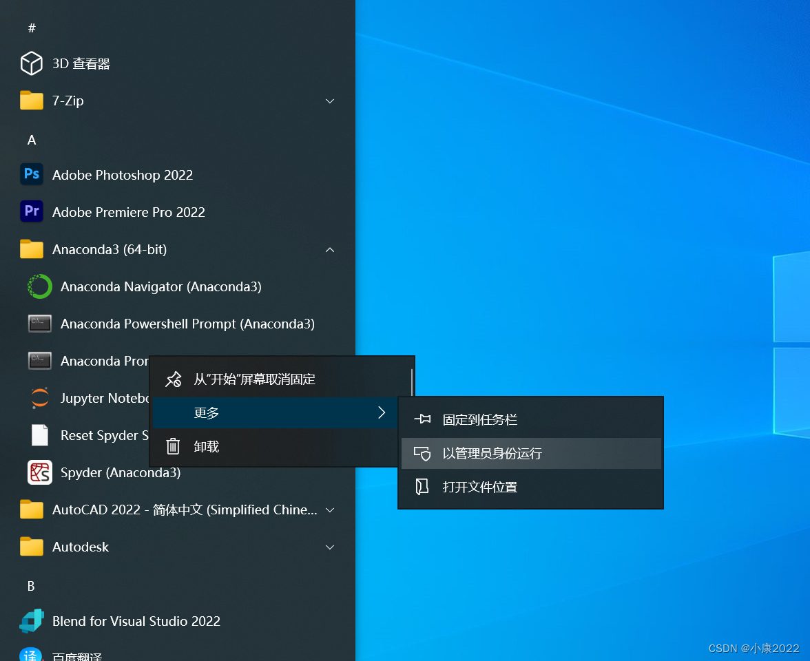The image size is (810, 661).
Task: Open Adobe Photoshop 2022 label
Action: [x=123, y=175]
